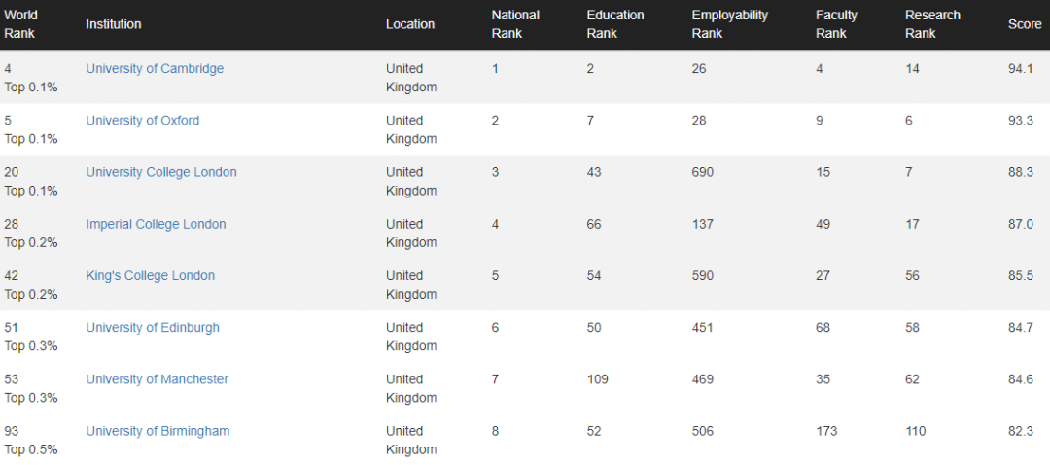Viewport: 1050px width, 465px height.
Task: Open the University of Birmingham link
Action: [157, 431]
